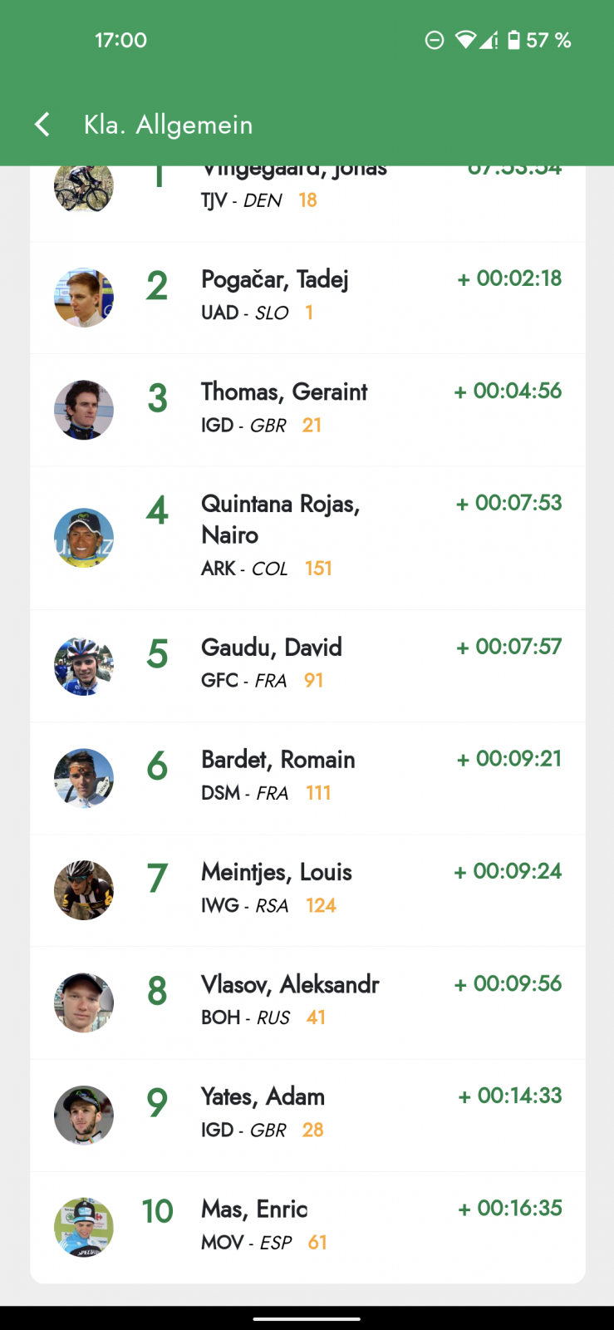Open Romain Bardet's avatar
The width and height of the screenshot is (614, 1330).
click(84, 778)
